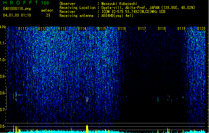Click the 0120 time marker
The width and height of the screenshot is (209, 133).
tap(201, 29)
